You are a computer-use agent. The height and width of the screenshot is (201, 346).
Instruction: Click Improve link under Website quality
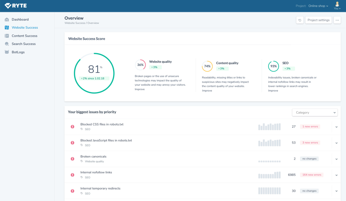coord(140,89)
